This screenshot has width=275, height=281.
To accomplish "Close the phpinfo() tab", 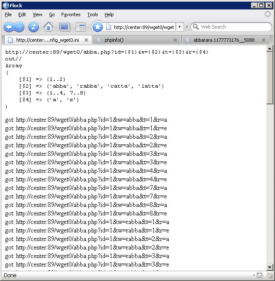I will (x=175, y=40).
